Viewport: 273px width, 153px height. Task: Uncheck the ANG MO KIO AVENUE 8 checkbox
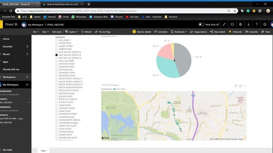click(56, 55)
